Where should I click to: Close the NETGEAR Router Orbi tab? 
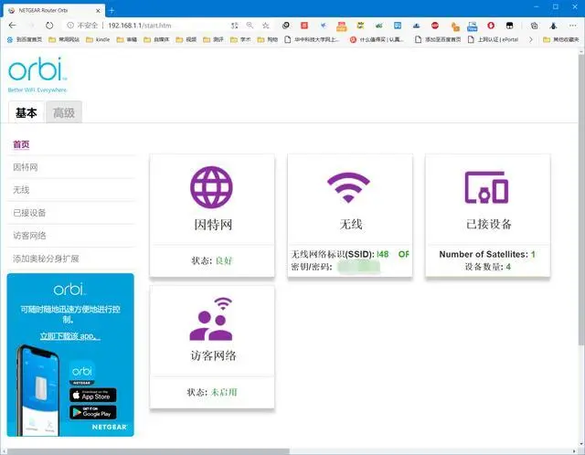click(98, 11)
